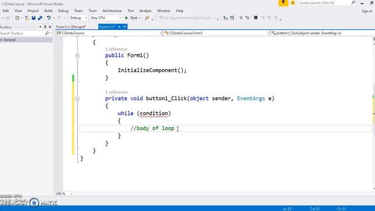Click the '//body of loop' comment
Image resolution: width=375 pixels, height=211 pixels.
[152, 128]
